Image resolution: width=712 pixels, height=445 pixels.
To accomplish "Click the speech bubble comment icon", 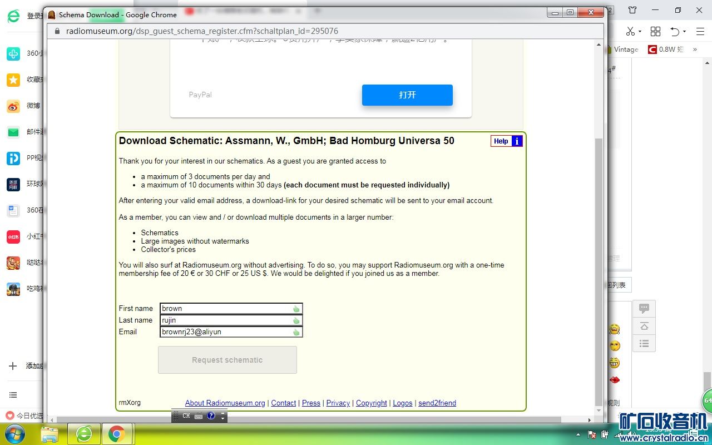I will (644, 308).
